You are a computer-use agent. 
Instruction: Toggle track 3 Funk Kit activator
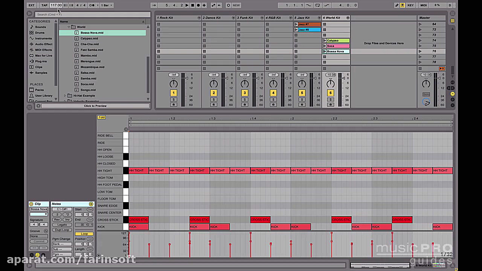(x=244, y=93)
